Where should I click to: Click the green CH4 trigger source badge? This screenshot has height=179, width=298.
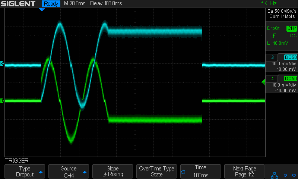[x=292, y=28]
